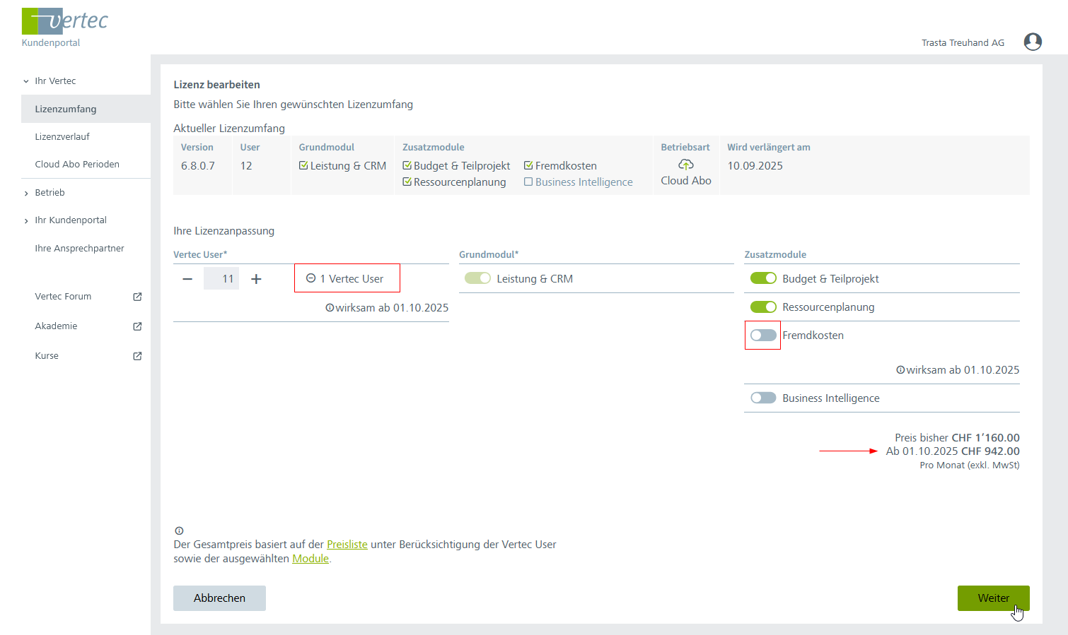Open the Module link
1068x635 pixels.
(310, 559)
